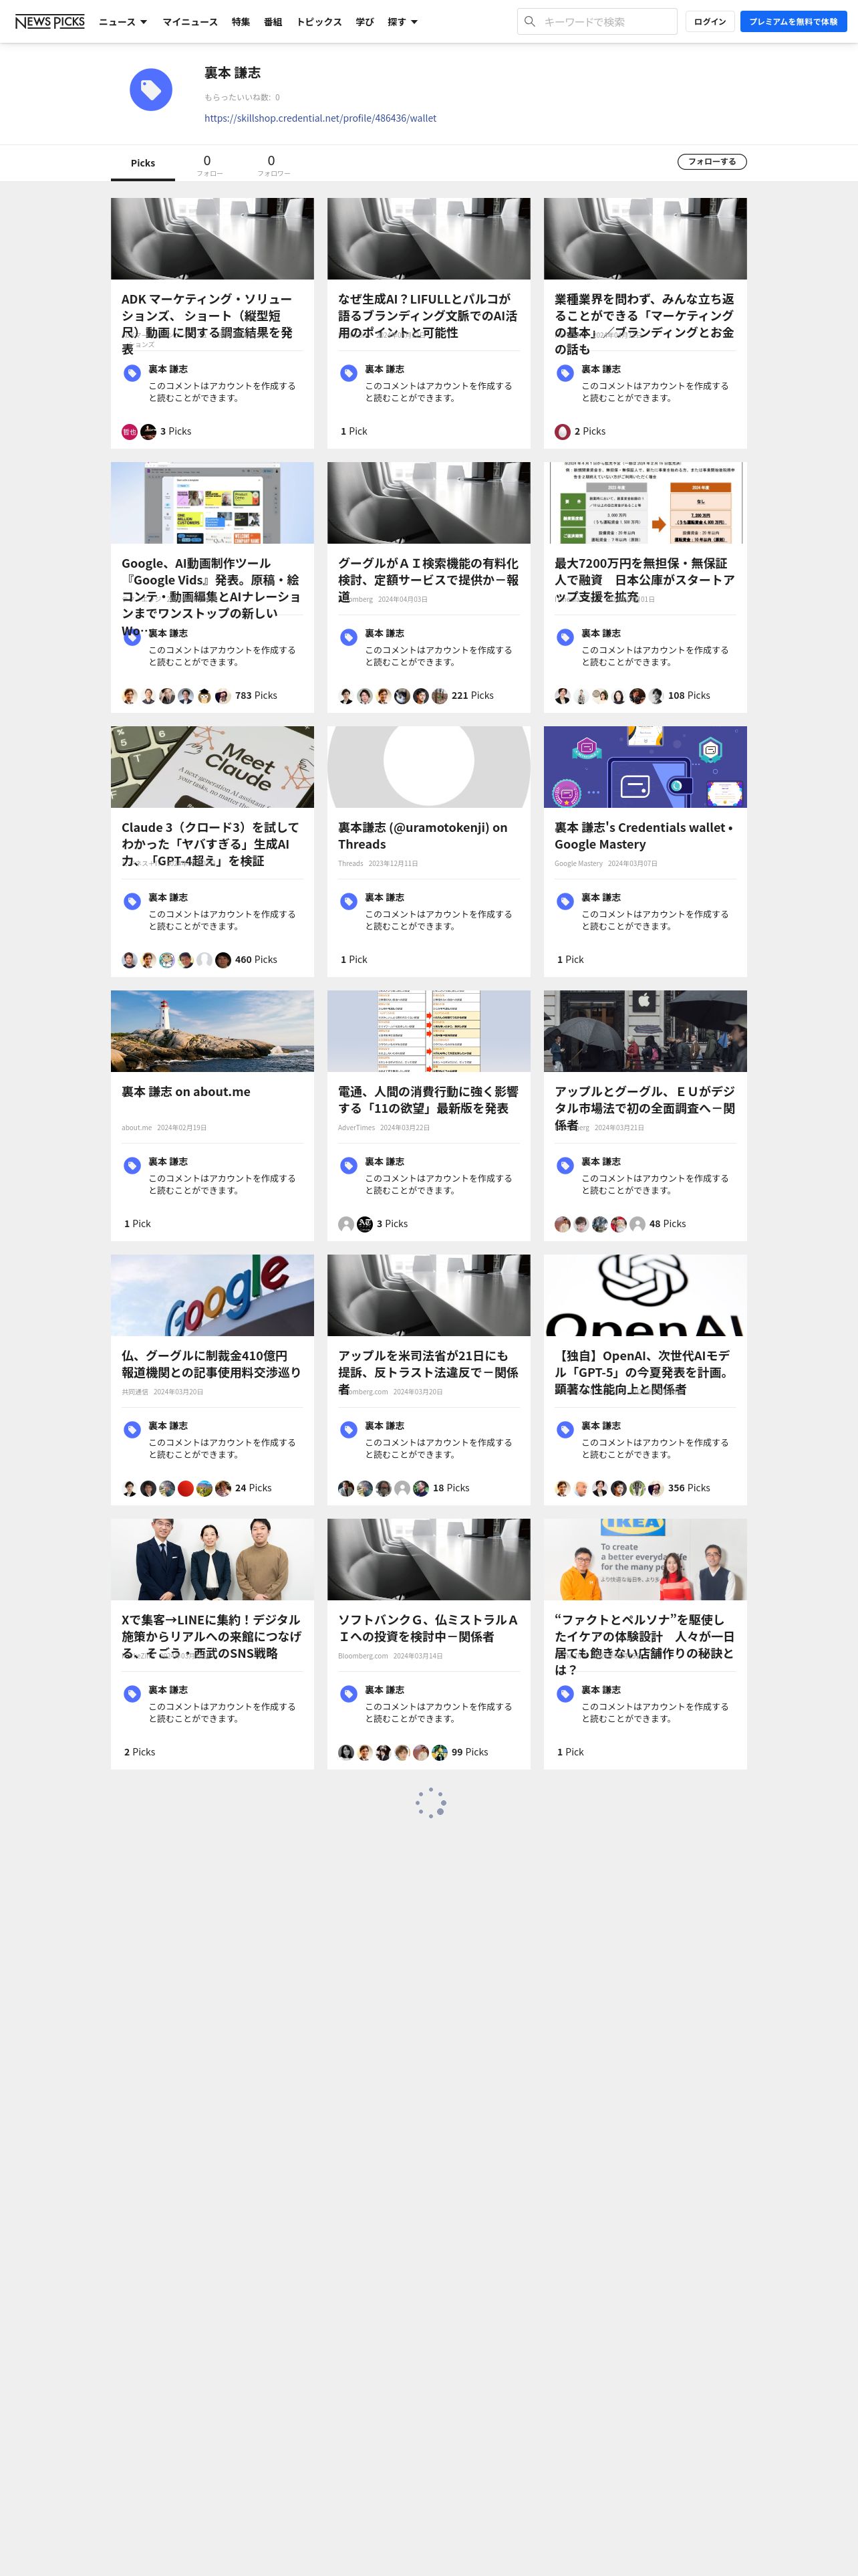Open the Google sign article thumbnail

212,1294
